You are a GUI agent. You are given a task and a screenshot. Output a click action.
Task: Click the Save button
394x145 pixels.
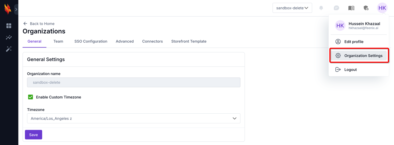(x=33, y=135)
